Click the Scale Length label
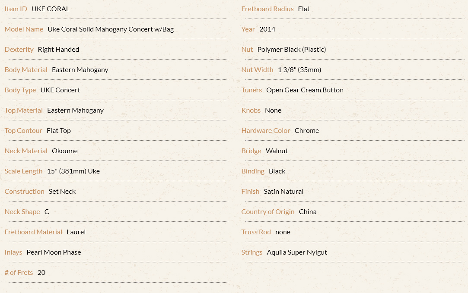The width and height of the screenshot is (468, 293). coord(24,171)
